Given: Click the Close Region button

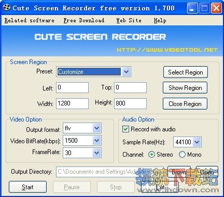Looking at the screenshot, I should click(185, 104).
